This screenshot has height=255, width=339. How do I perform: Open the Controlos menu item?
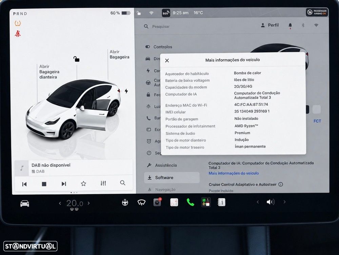click(159, 47)
